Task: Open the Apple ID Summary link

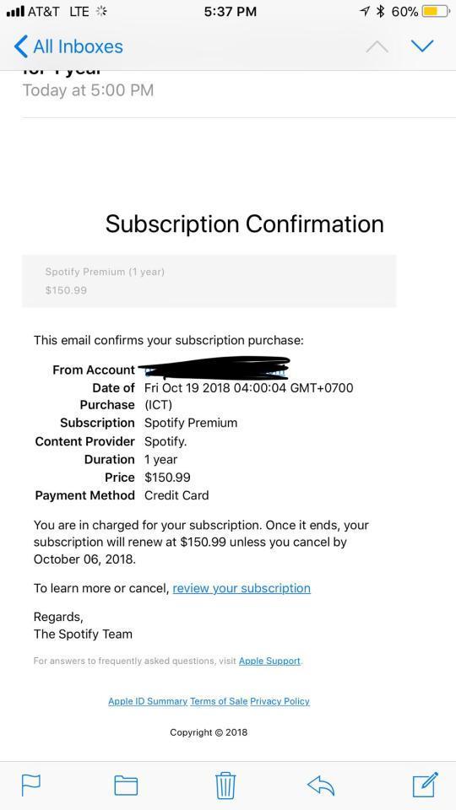Action: coord(147,701)
